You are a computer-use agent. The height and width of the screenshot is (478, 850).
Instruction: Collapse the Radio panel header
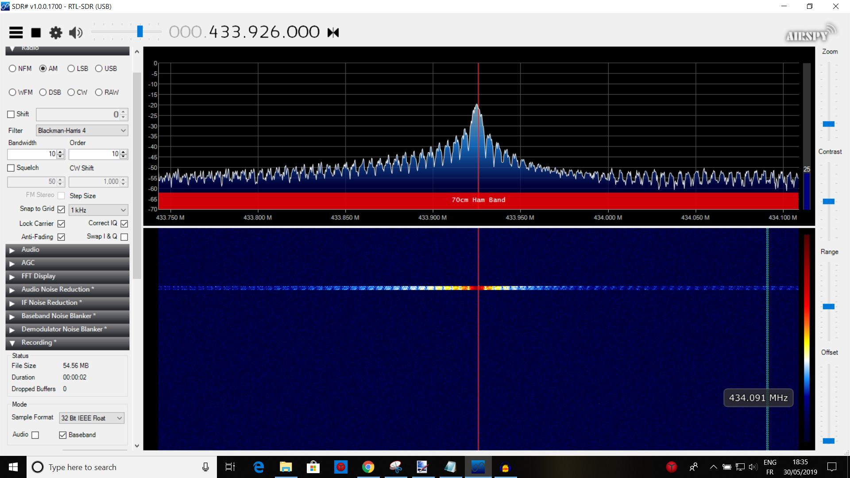tap(67, 50)
